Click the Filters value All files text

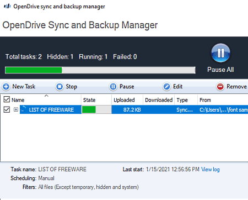click(x=88, y=187)
